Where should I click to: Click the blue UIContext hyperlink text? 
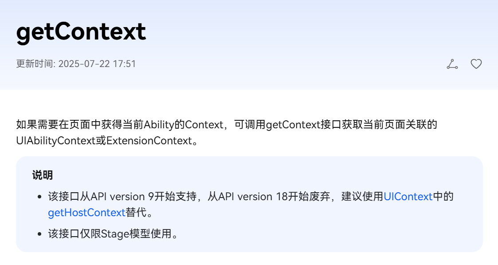click(x=408, y=197)
